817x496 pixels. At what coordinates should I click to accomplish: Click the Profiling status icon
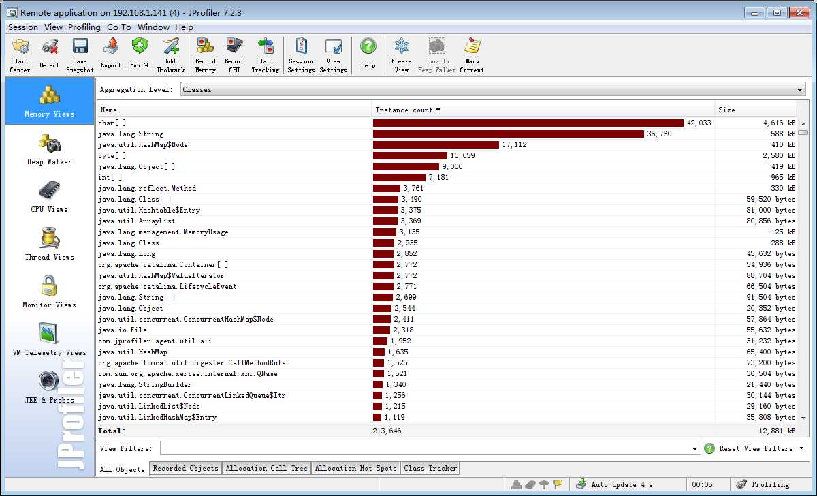click(740, 484)
